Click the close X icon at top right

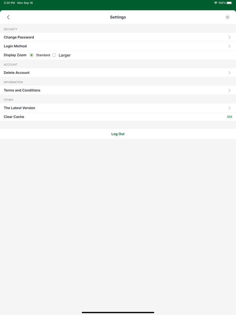tap(227, 17)
